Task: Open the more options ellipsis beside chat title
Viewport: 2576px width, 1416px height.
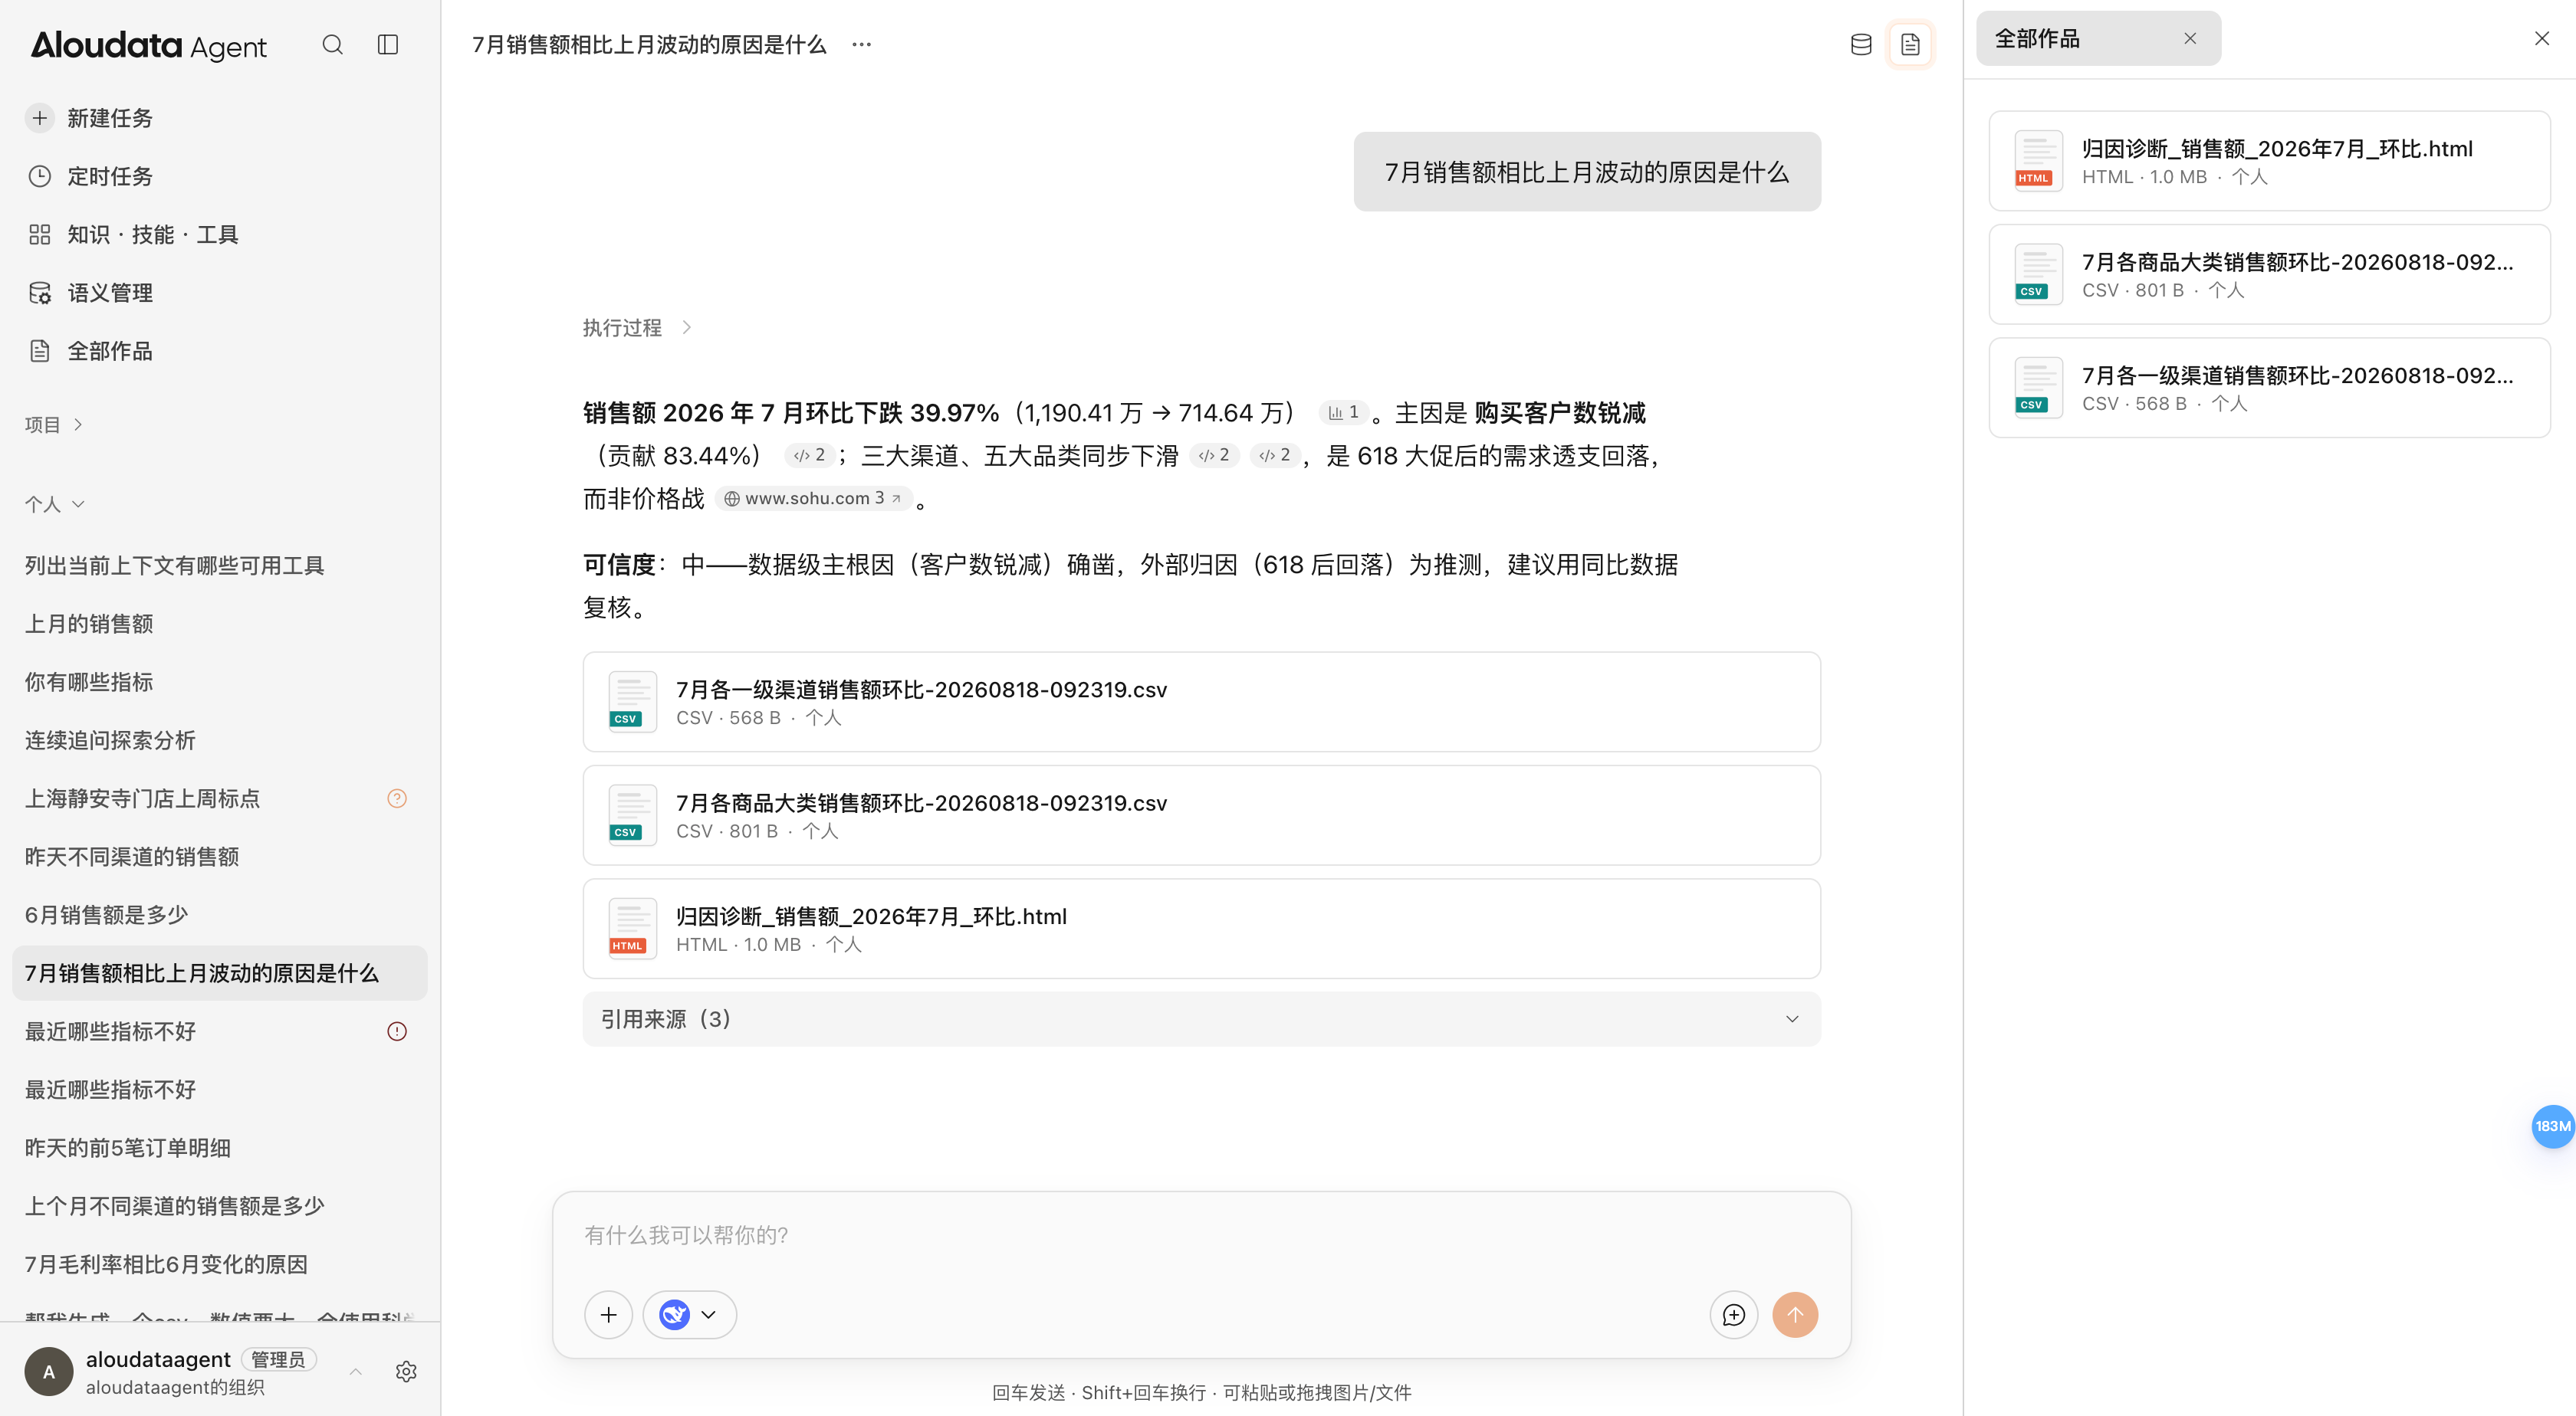Action: (862, 45)
